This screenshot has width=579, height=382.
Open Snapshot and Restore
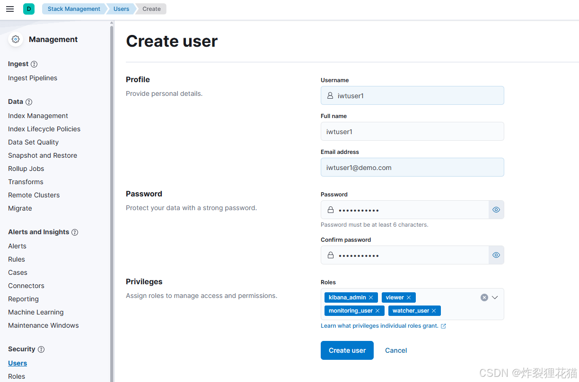coord(43,155)
